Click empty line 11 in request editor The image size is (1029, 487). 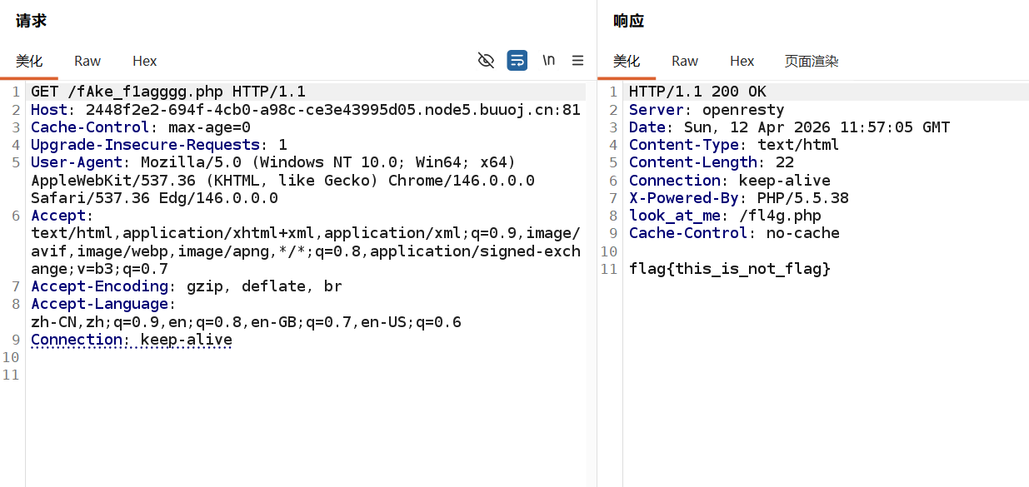[x=305, y=375]
